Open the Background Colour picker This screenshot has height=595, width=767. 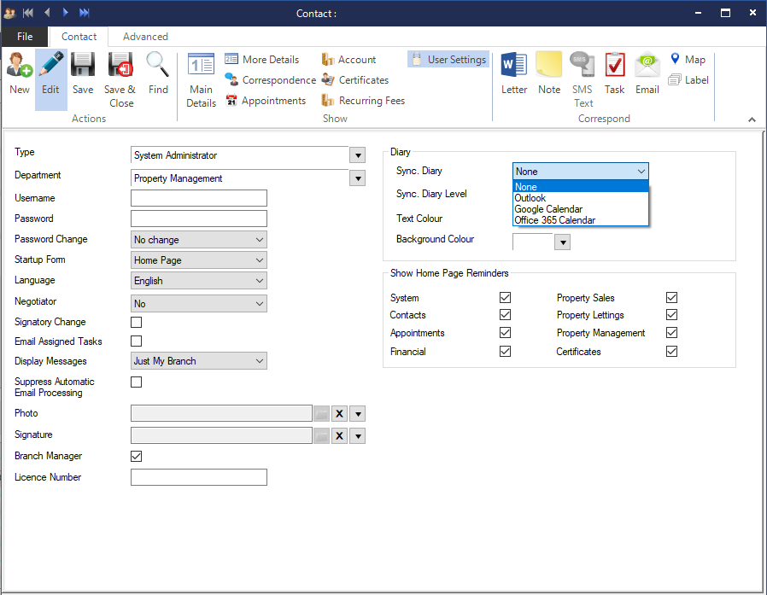click(x=562, y=242)
